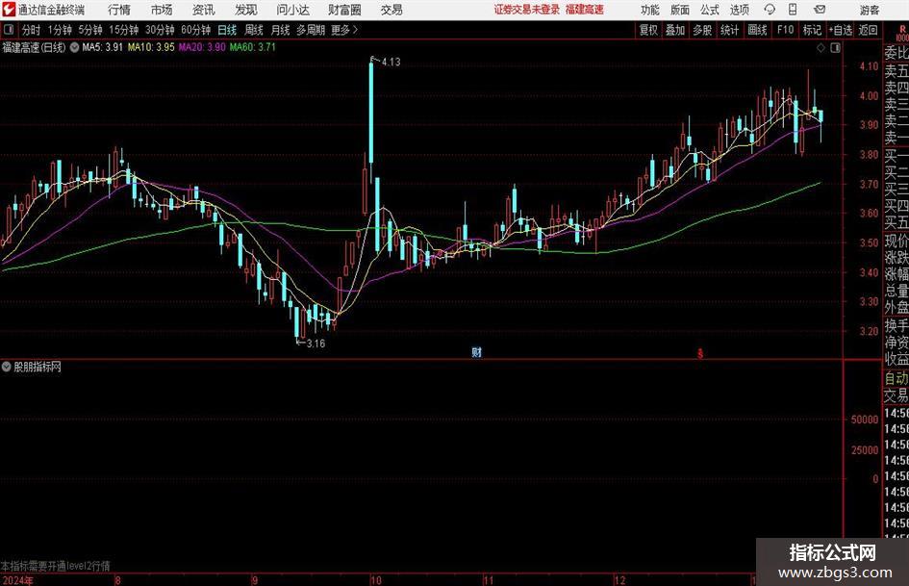Image resolution: width=909 pixels, height=586 pixels.
Task: Switch to 月线 monthly tab
Action: click(281, 30)
